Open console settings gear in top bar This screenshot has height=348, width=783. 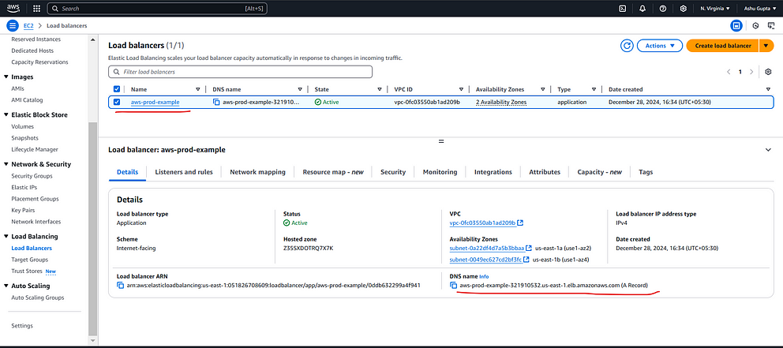coord(683,9)
